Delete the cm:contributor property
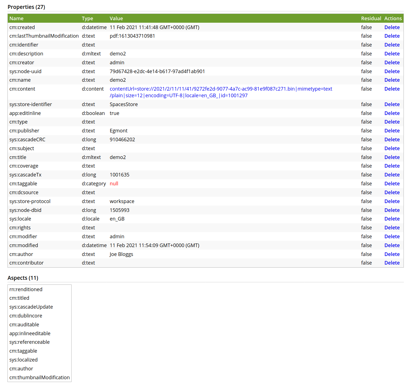Screen dimensions: 411x387 [392, 263]
